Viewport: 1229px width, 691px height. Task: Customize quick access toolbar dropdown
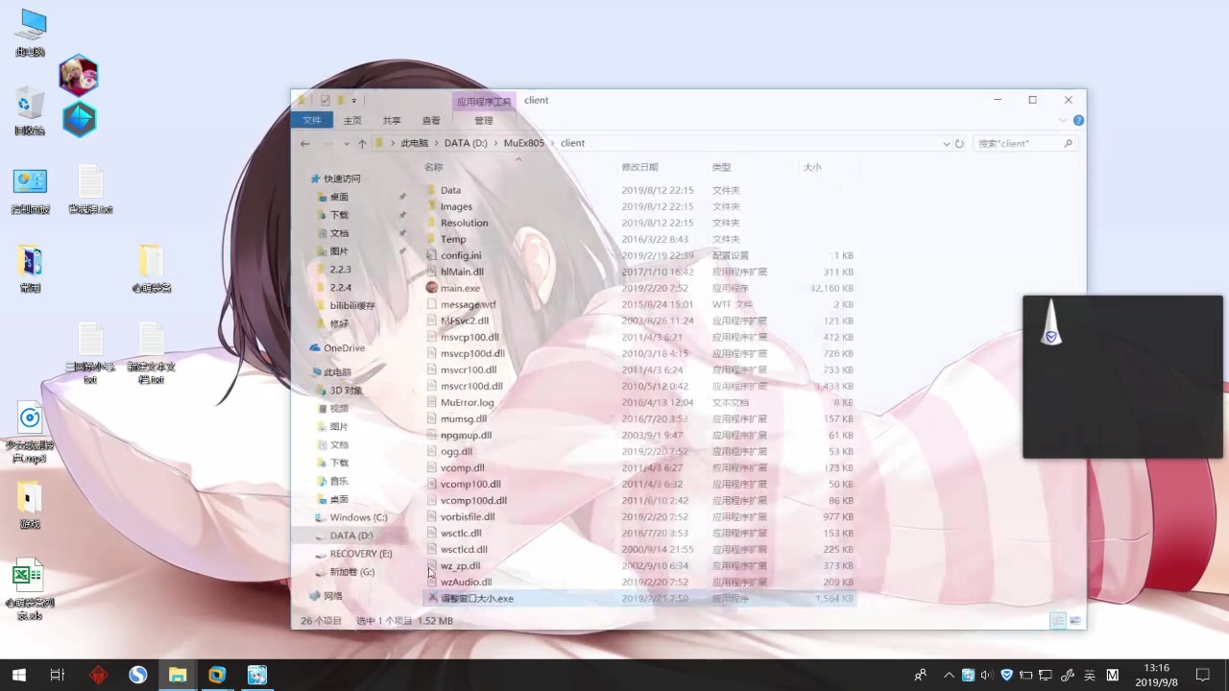click(353, 100)
